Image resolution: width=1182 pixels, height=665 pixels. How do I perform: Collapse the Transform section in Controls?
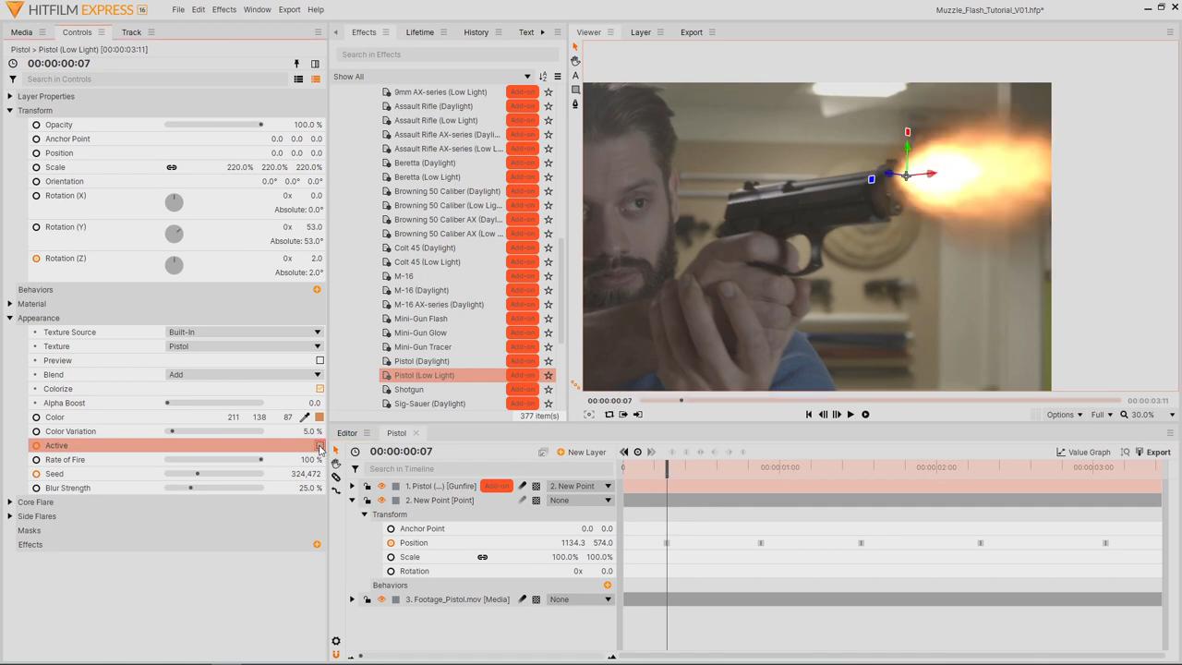[9, 111]
